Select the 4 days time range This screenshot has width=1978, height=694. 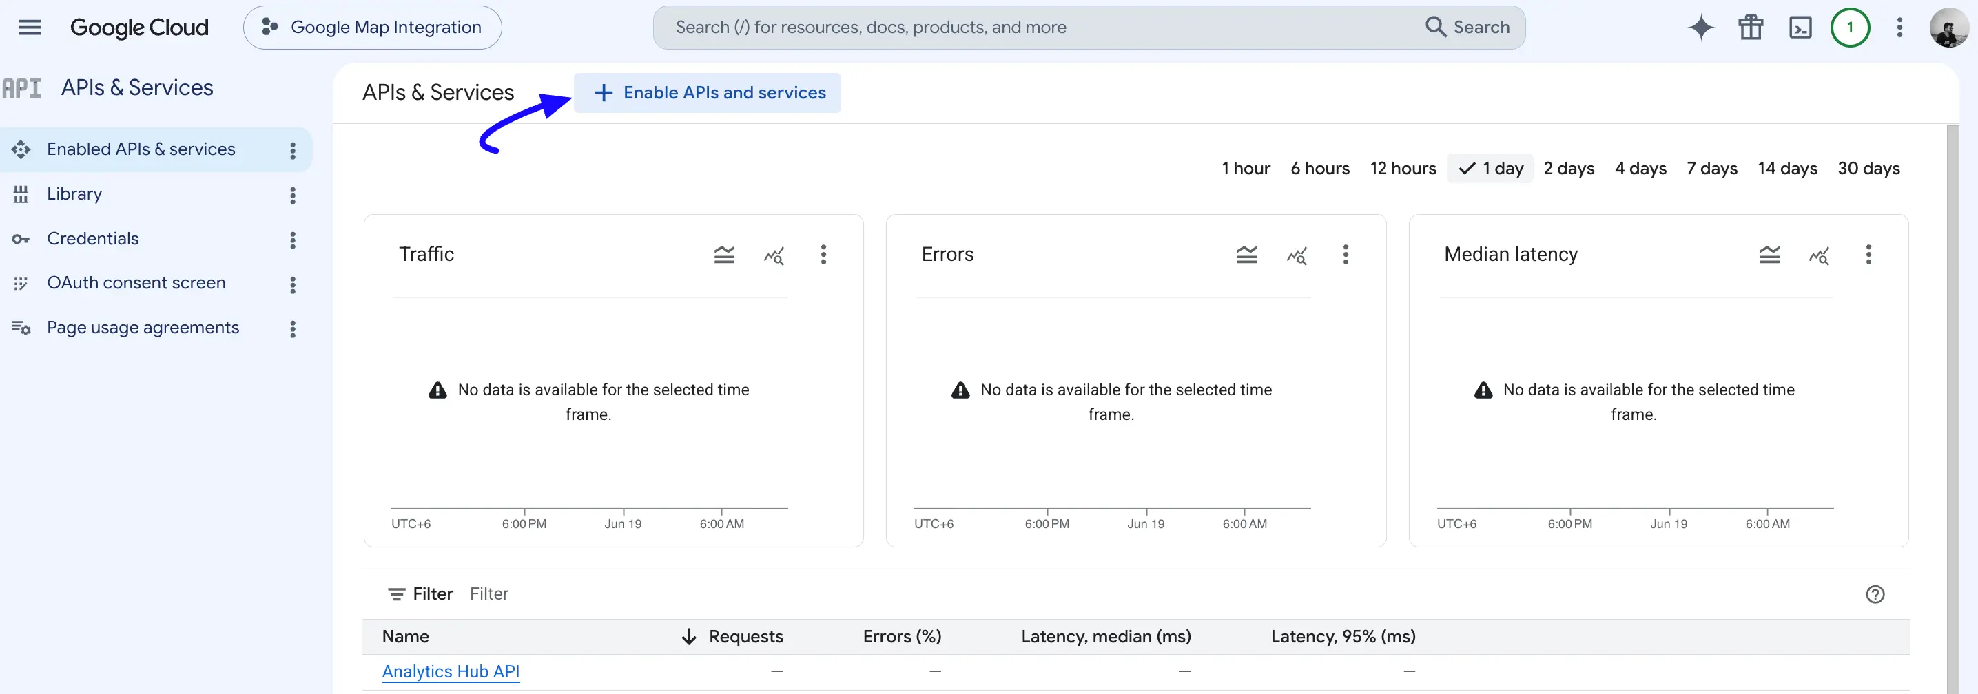pos(1640,168)
